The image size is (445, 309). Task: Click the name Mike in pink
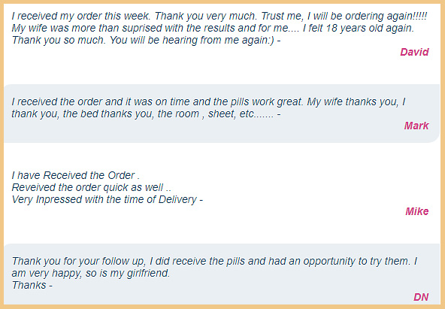417,211
